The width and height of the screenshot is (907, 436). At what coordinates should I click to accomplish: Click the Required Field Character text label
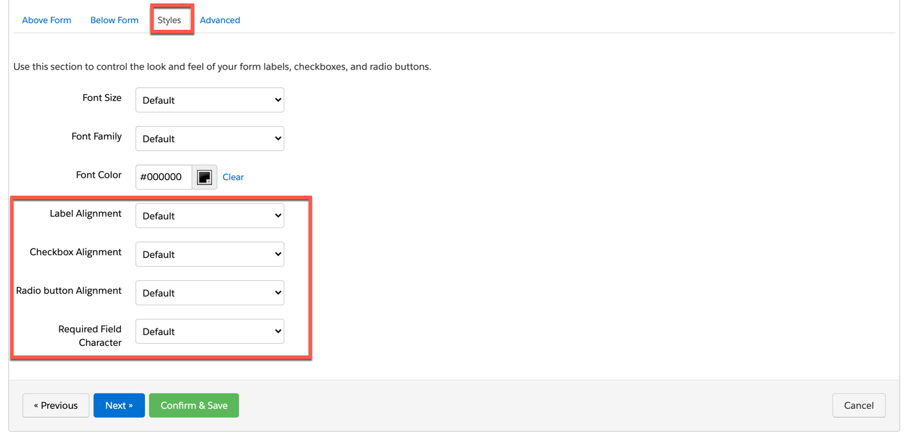point(90,336)
